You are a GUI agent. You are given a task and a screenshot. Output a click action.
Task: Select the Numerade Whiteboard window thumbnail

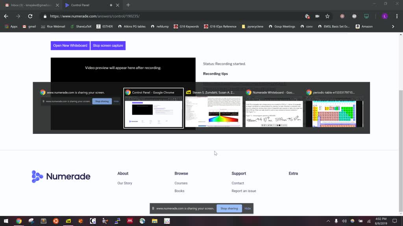[274, 108]
